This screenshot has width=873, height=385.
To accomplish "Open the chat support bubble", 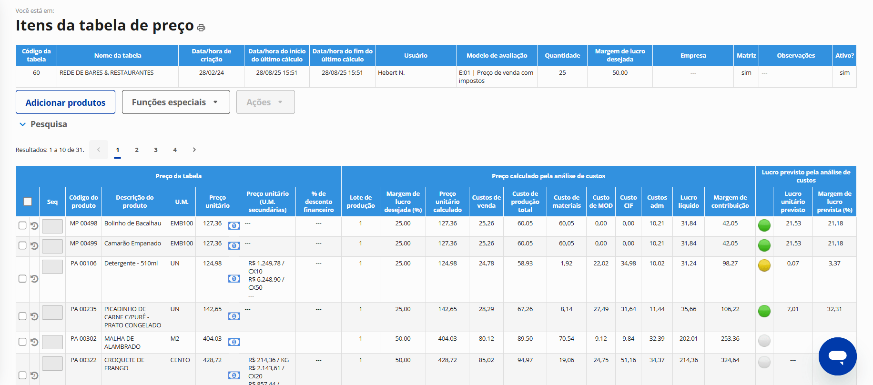I will (x=837, y=356).
